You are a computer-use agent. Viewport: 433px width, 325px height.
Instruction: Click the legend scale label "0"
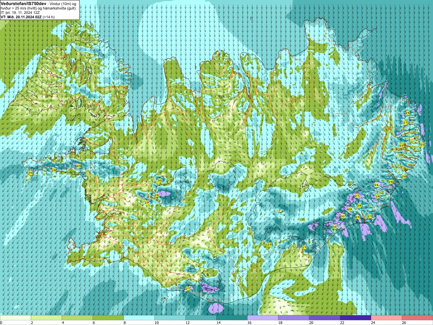pyautogui.click(x=1, y=323)
